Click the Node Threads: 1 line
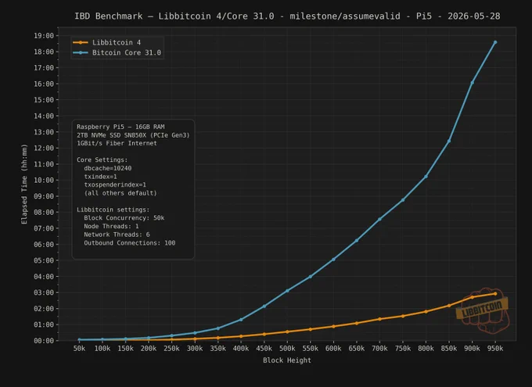Image resolution: width=532 pixels, height=387 pixels. point(111,226)
